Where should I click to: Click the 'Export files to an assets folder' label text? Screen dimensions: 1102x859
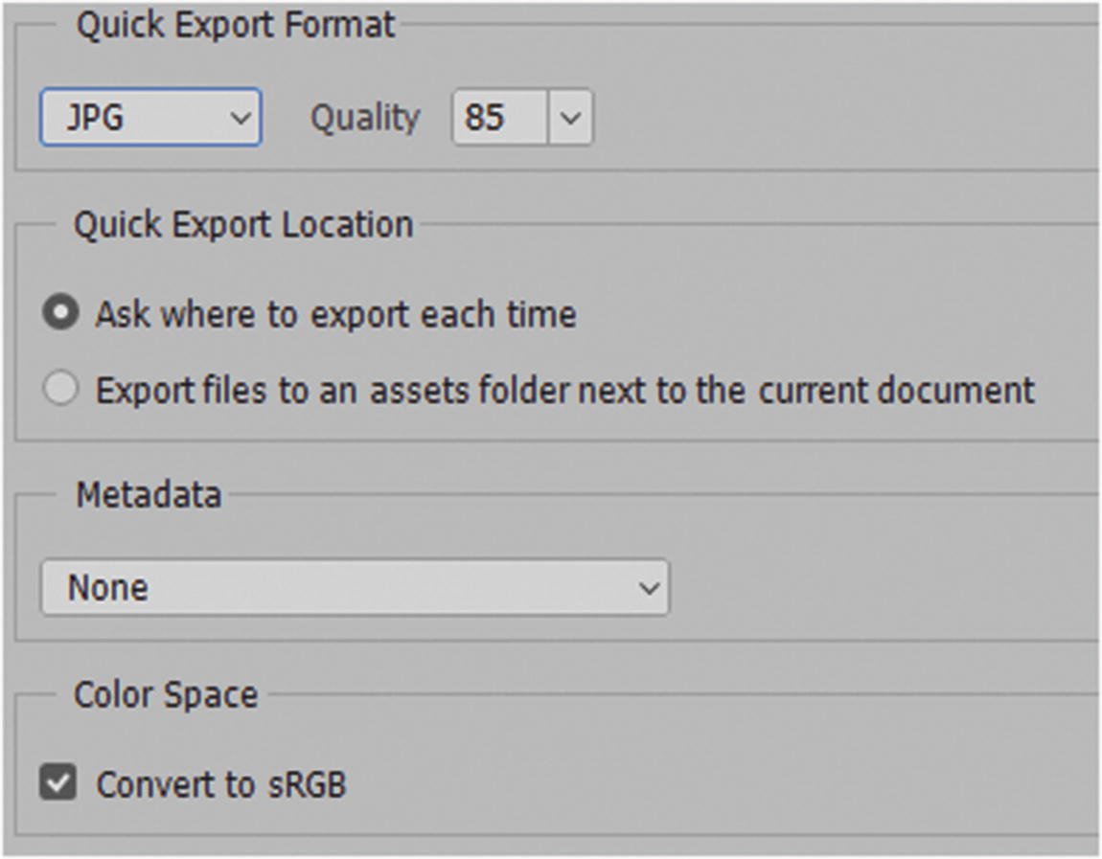[564, 390]
